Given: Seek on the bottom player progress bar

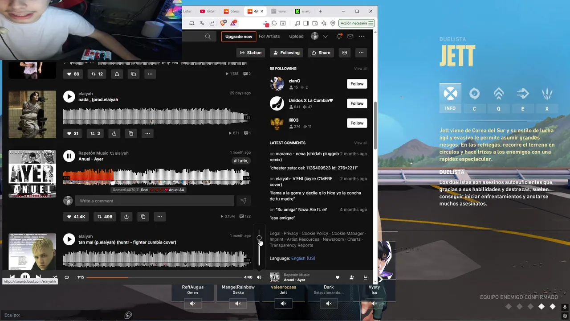Looking at the screenshot, I should [x=163, y=277].
